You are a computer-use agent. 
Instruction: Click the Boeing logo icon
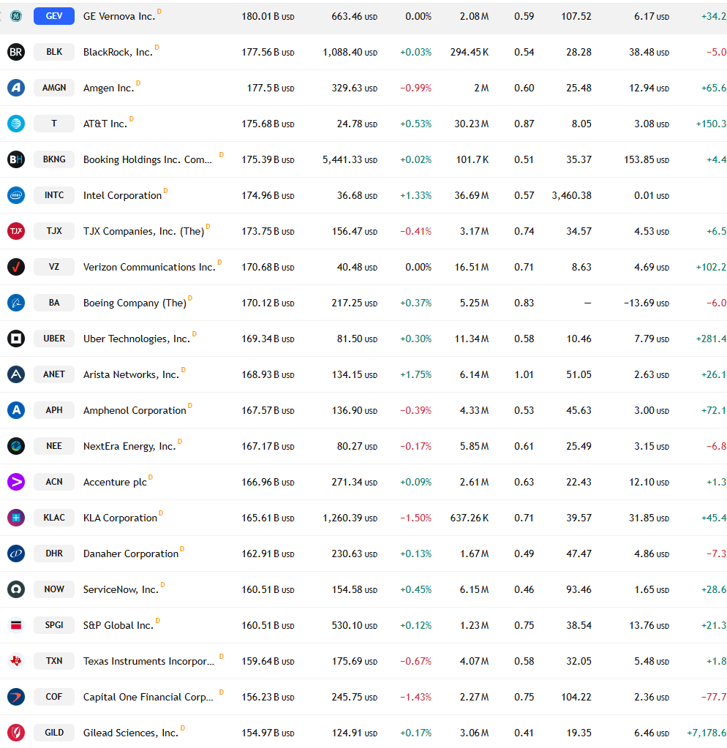[16, 303]
